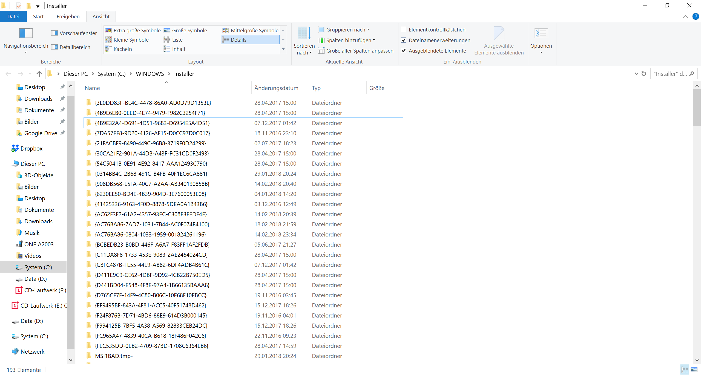Click the main file list scrollbar thumb
Screen dimensions: 701x375
pos(697,107)
